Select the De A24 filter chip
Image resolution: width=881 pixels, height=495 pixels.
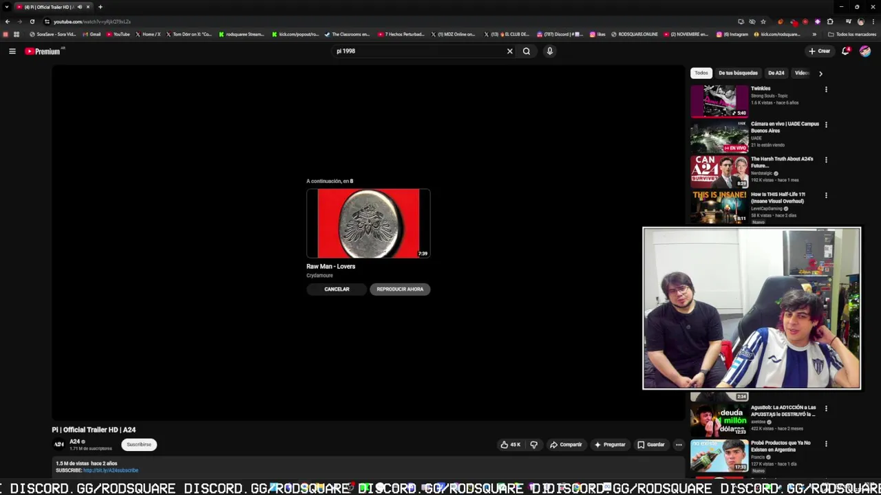(x=776, y=73)
